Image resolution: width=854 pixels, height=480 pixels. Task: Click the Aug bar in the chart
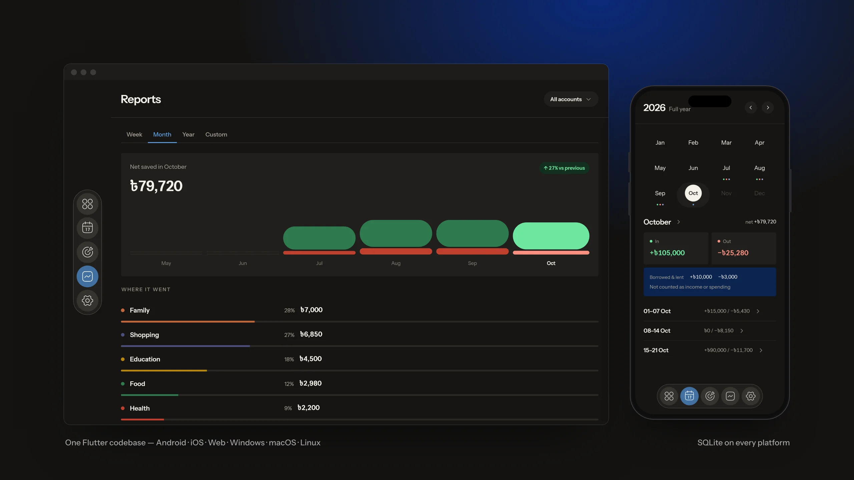click(396, 237)
